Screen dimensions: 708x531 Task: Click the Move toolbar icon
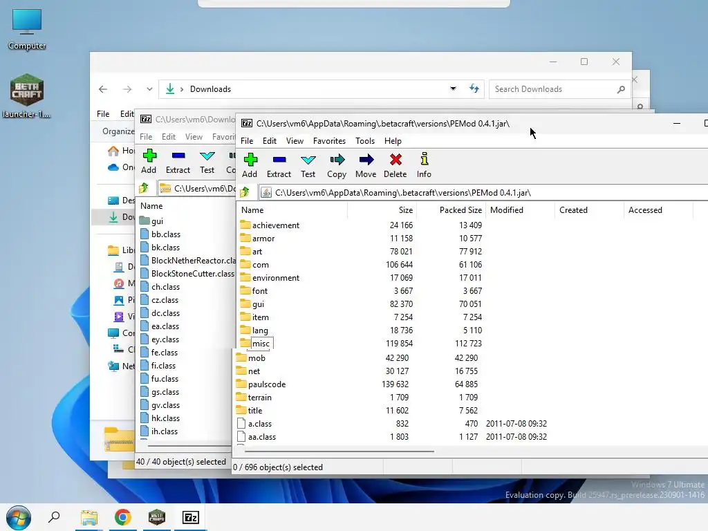click(366, 165)
